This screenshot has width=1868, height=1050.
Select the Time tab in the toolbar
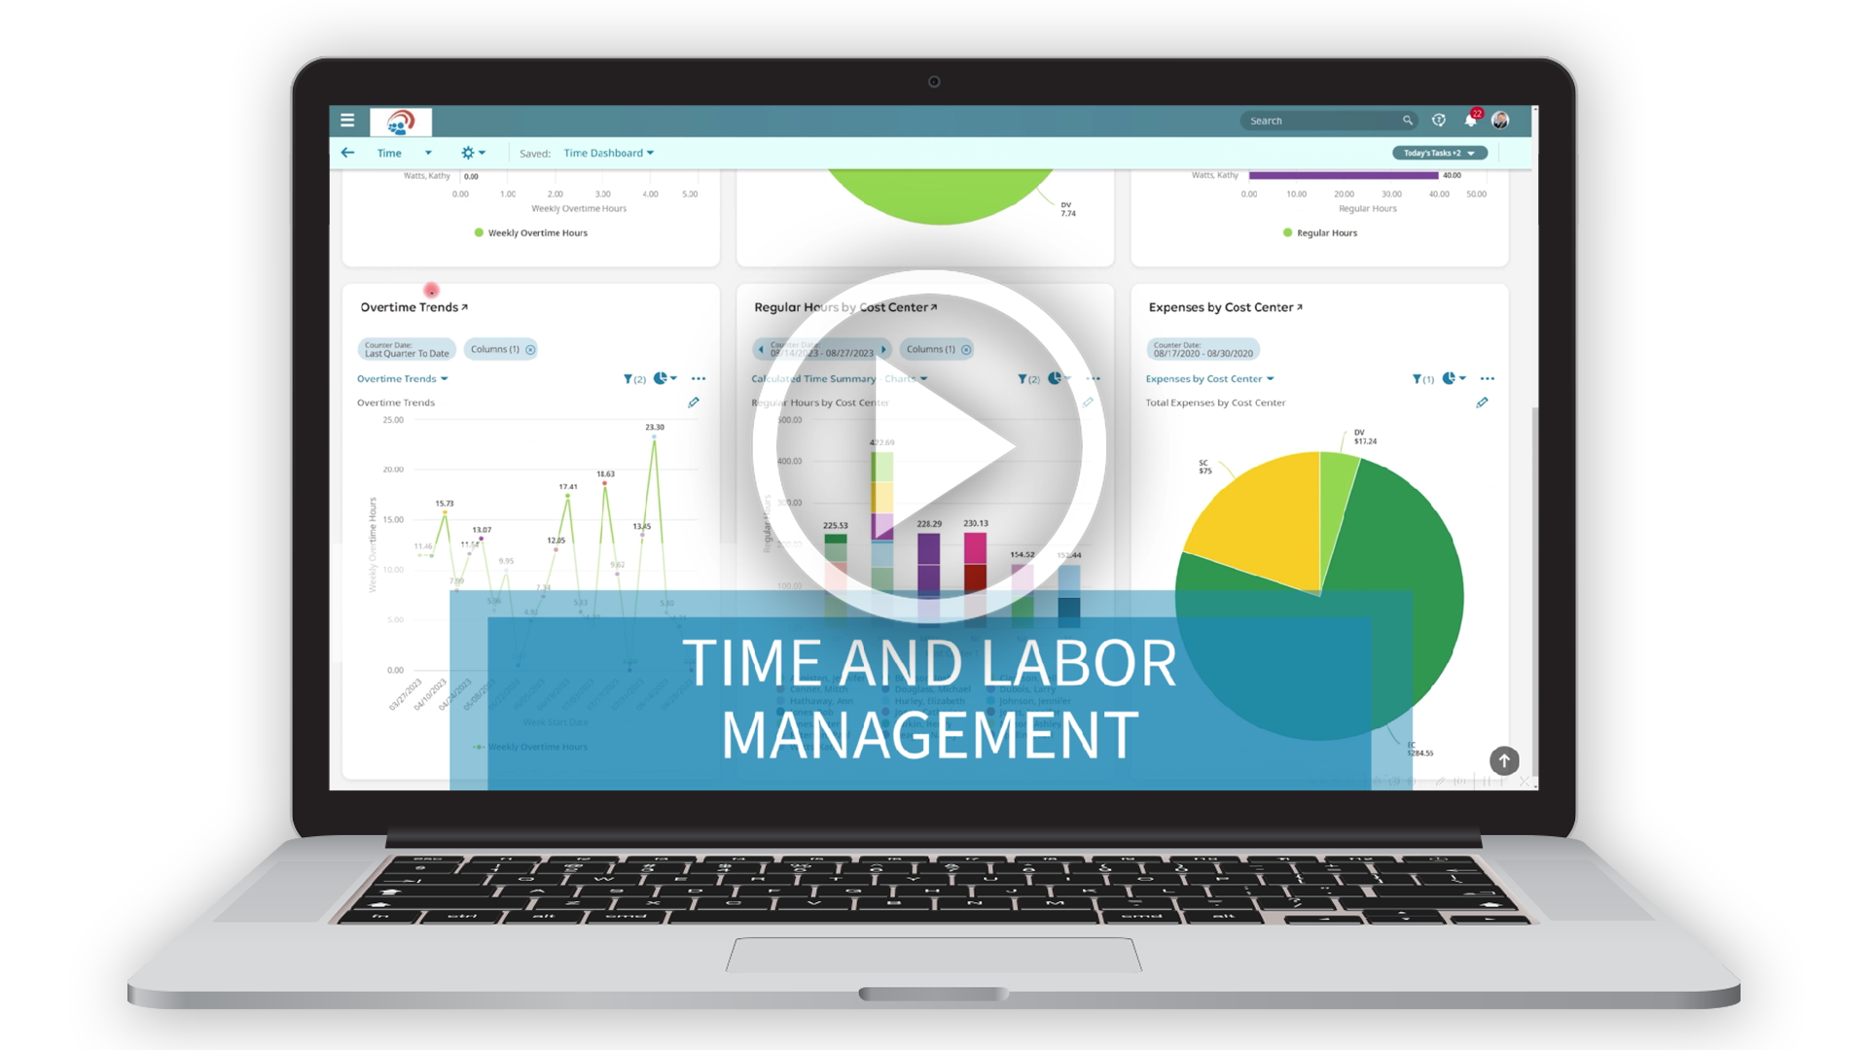(389, 153)
